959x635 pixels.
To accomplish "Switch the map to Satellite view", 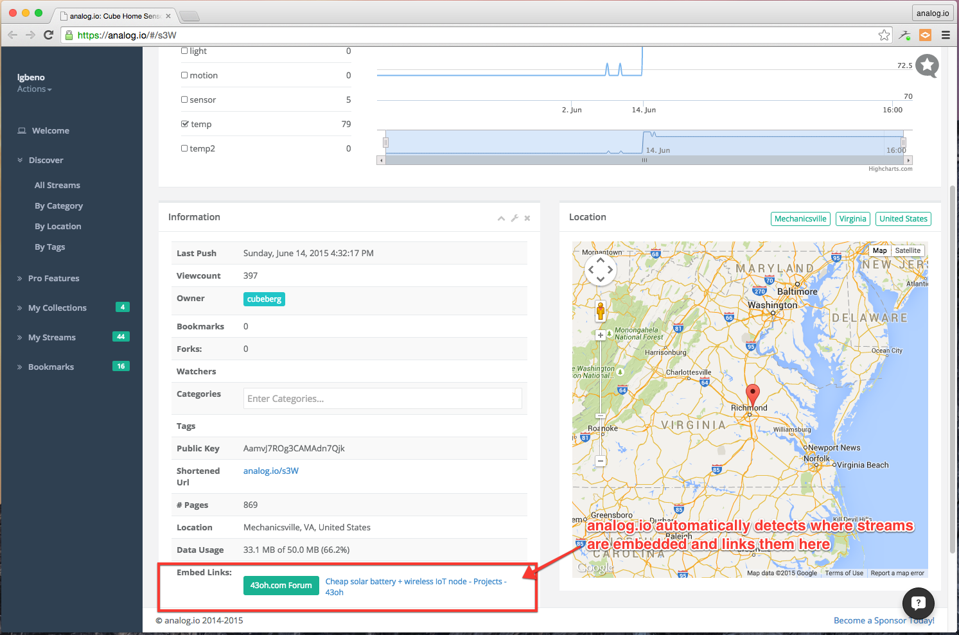I will pyautogui.click(x=908, y=250).
